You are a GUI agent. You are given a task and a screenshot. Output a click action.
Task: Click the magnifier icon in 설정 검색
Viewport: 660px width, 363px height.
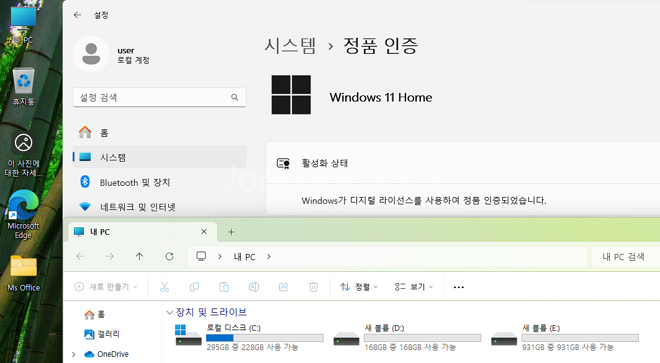pos(235,97)
